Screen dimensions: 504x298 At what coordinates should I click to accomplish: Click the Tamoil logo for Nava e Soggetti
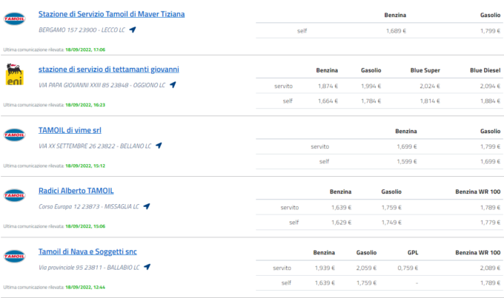pos(14,257)
